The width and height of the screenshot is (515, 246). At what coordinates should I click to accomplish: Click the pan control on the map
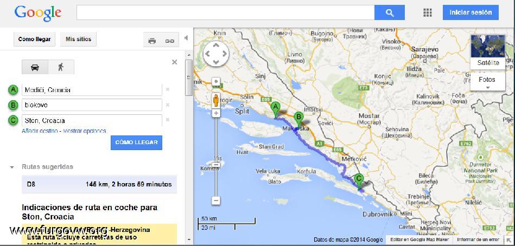click(216, 54)
